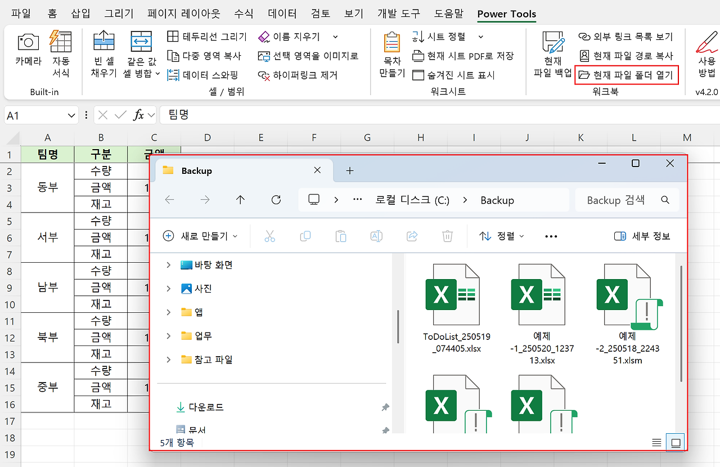Select row 17 header
The width and height of the screenshot is (720, 467).
pos(10,421)
